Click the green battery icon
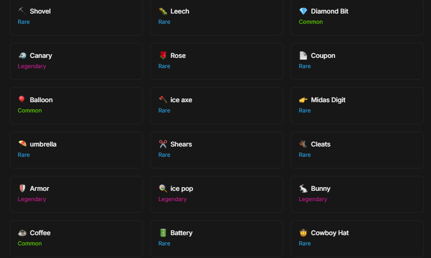Image resolution: width=431 pixels, height=258 pixels. (163, 233)
